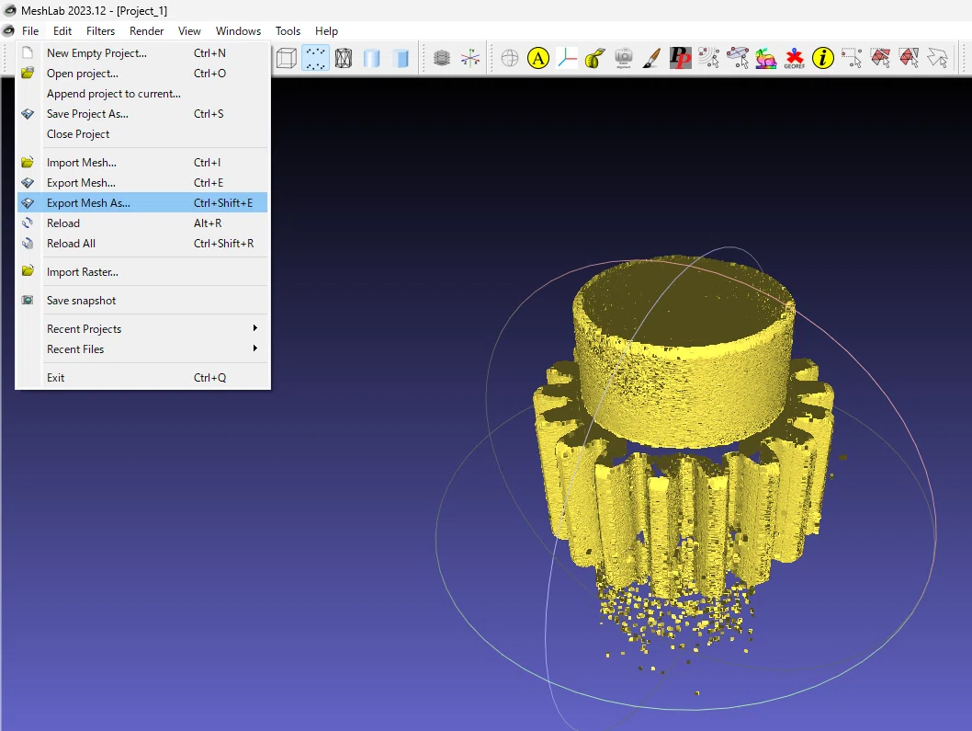Expand the Recent Files submenu

tap(142, 349)
